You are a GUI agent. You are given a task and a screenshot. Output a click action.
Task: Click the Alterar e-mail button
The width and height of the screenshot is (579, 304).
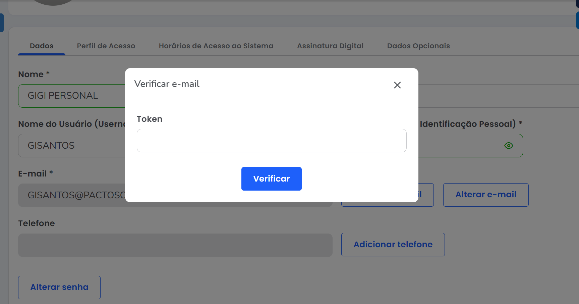coord(486,195)
